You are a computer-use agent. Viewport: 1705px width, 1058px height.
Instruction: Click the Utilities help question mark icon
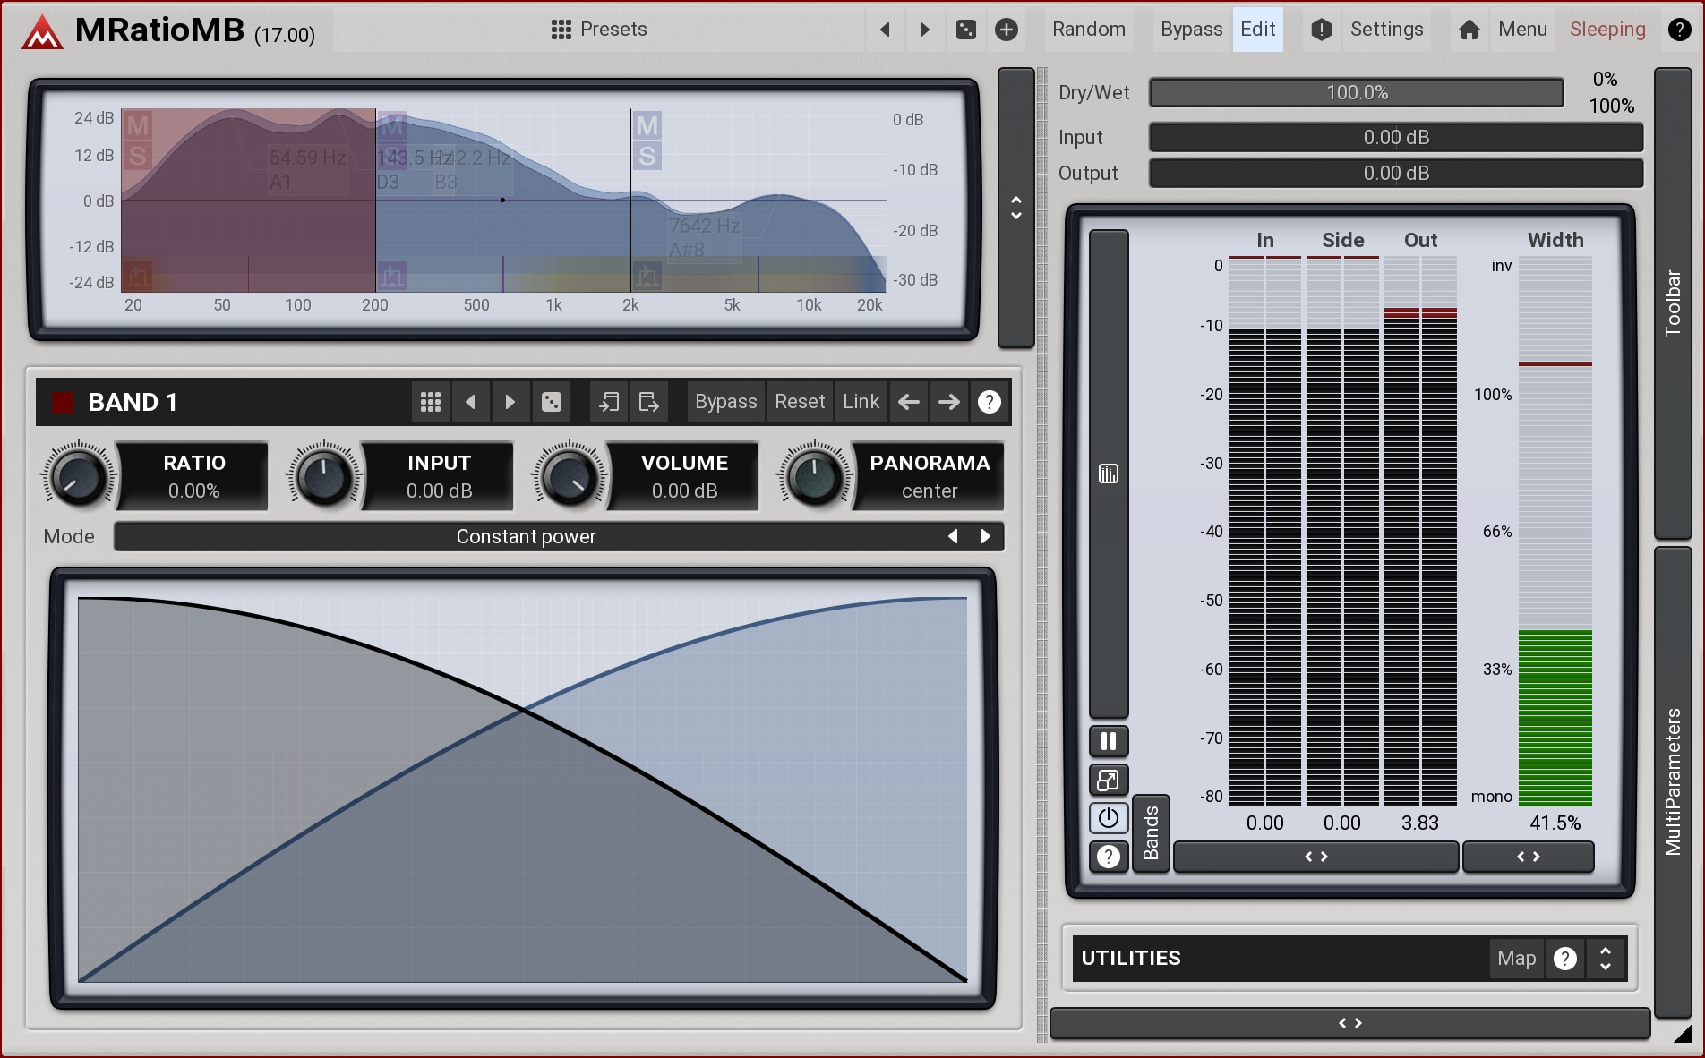[1564, 959]
